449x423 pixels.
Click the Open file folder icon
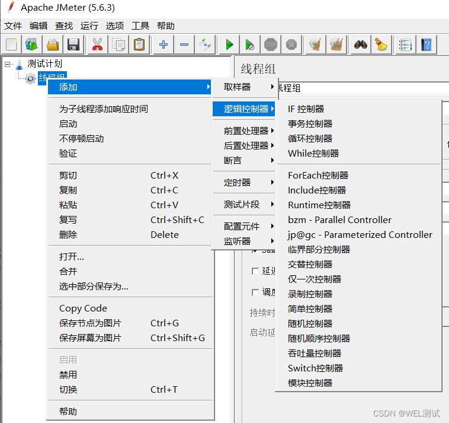click(53, 44)
